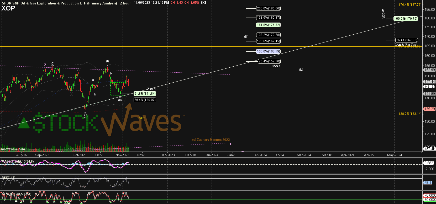Click the 147.44 price axis marker
This screenshot has height=204, width=436.
point(429,82)
